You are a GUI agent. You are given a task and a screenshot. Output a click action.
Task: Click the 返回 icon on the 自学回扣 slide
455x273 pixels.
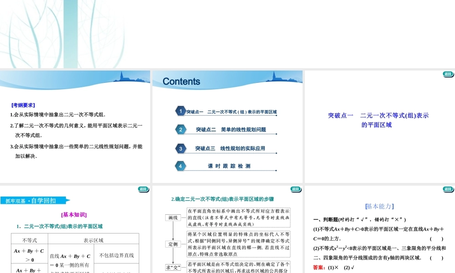pos(143,189)
